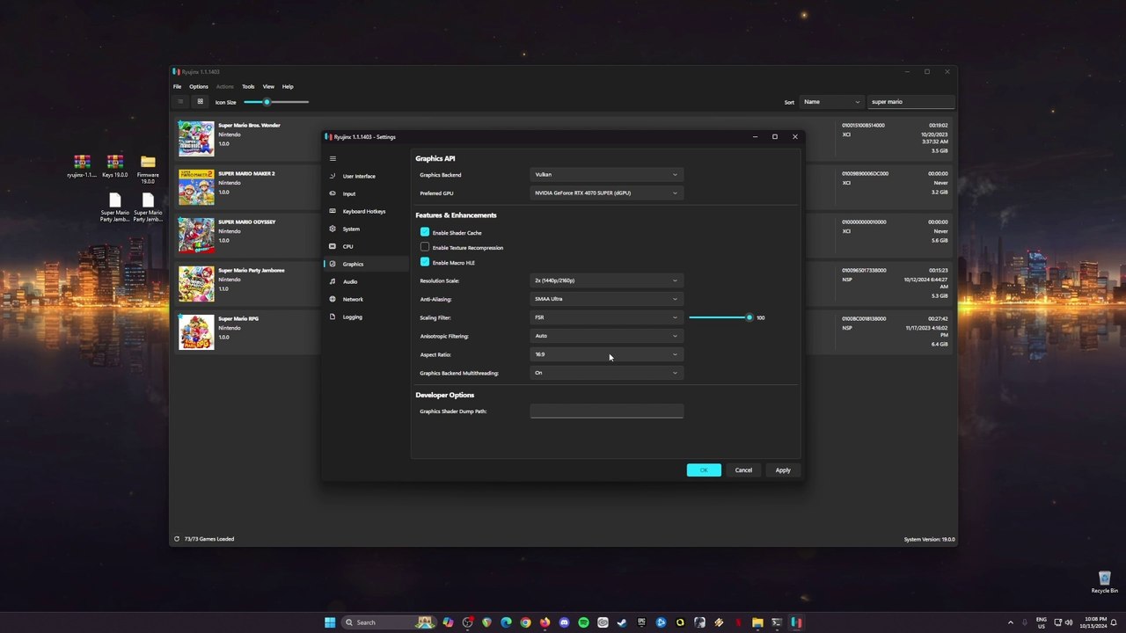Open the CPU settings page
Screen dimensions: 1126x633
click(x=347, y=246)
